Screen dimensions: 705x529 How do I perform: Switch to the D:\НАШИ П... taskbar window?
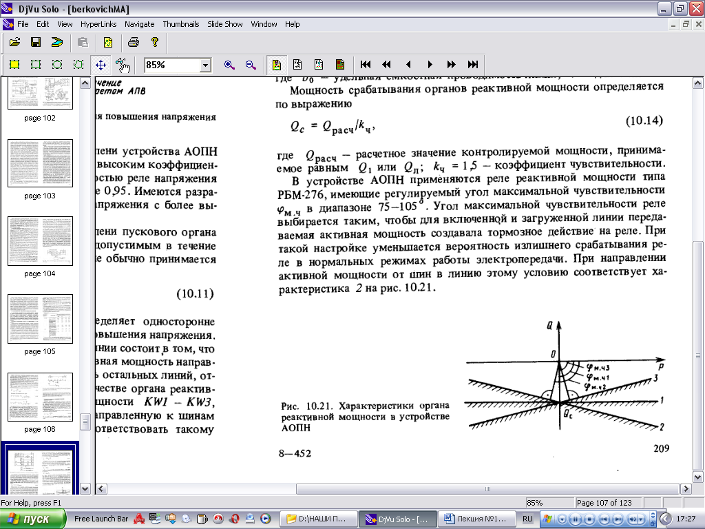[319, 519]
